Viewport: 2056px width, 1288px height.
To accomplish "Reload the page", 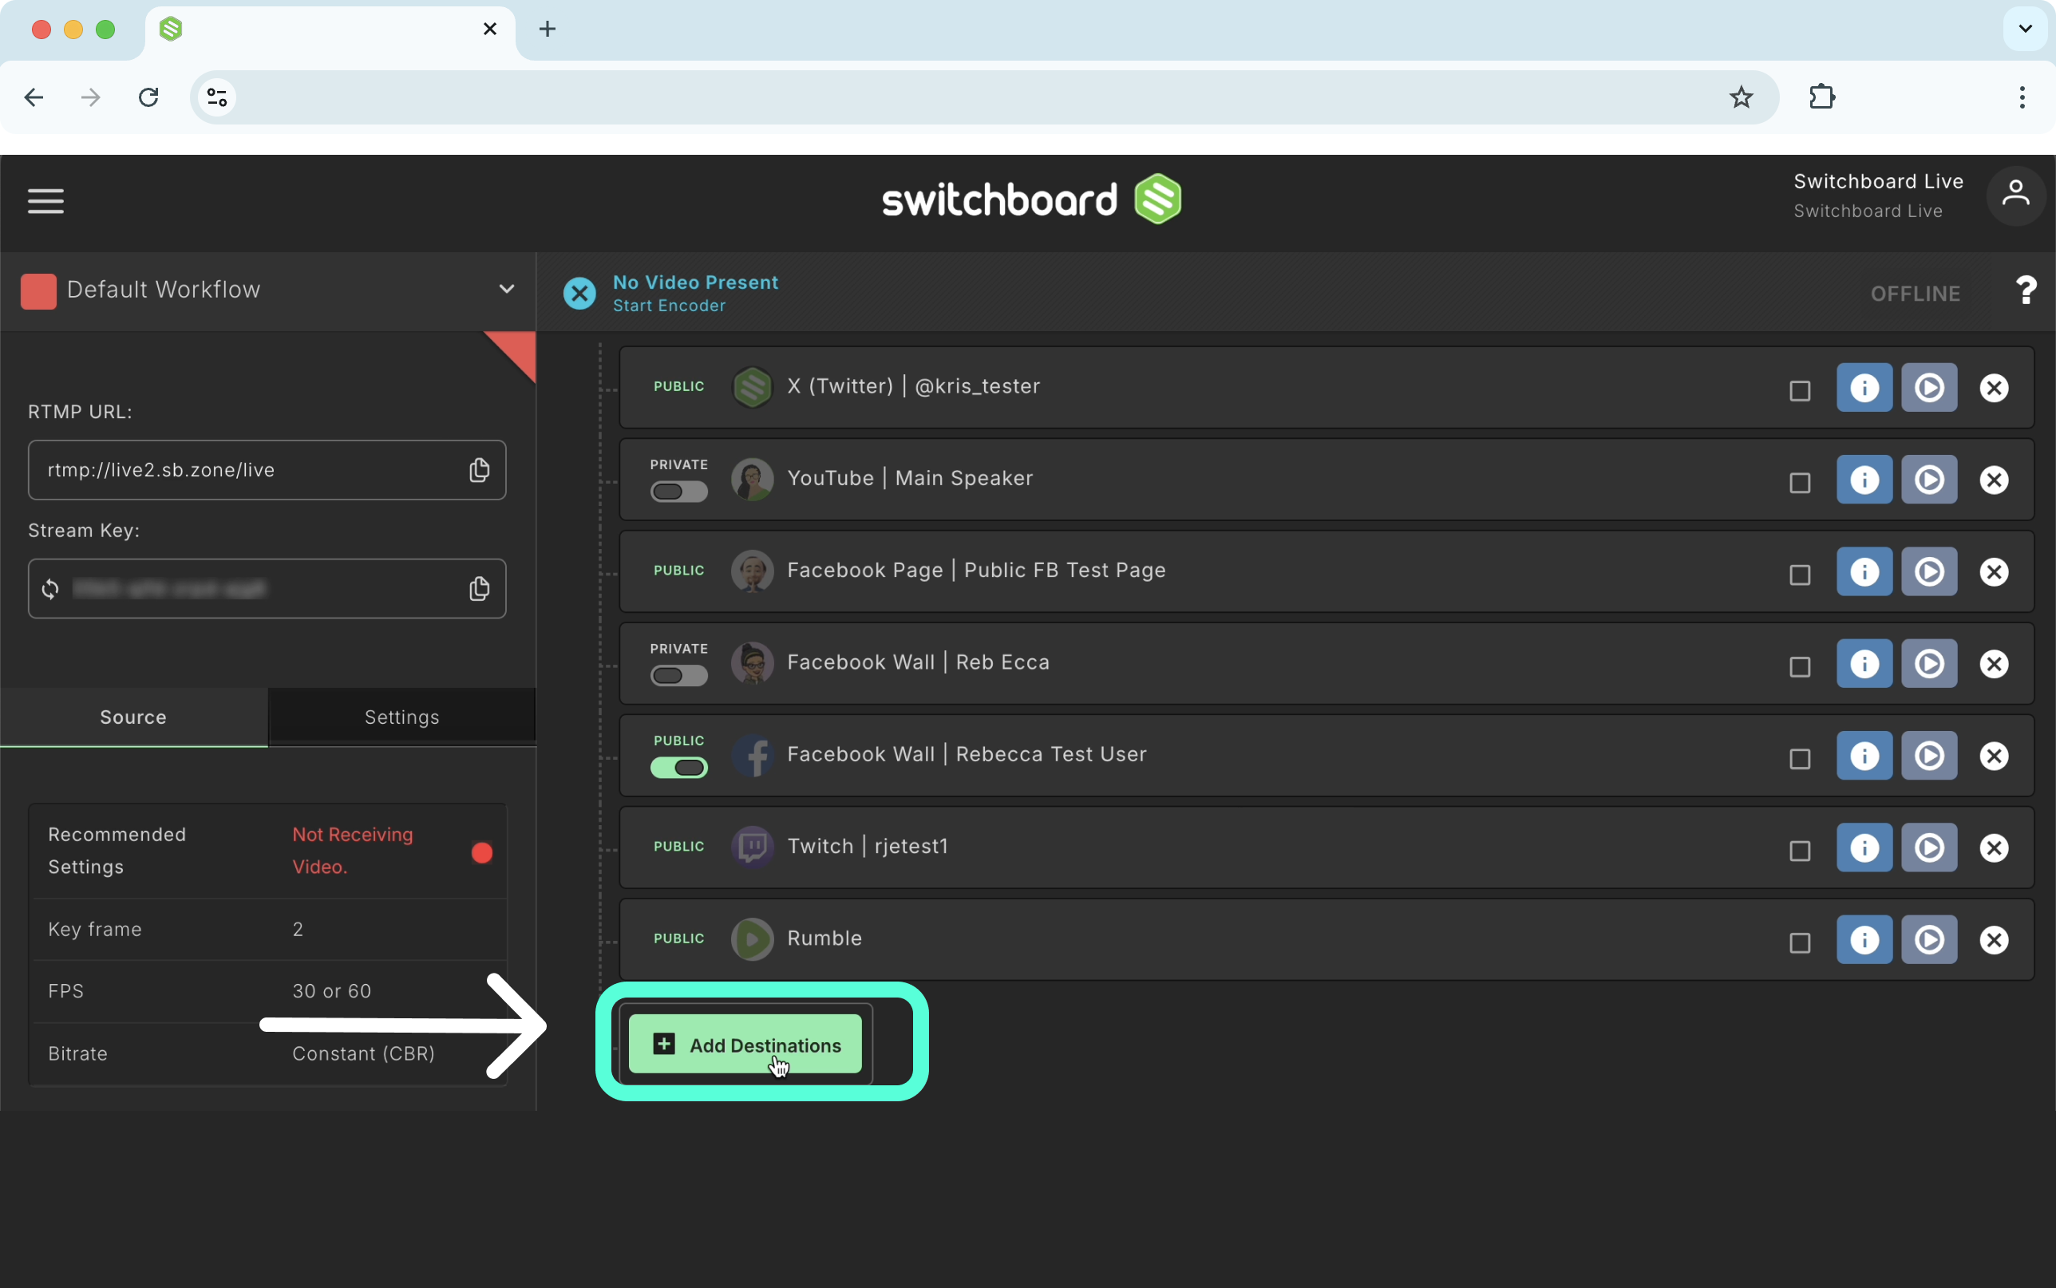I will coord(148,97).
